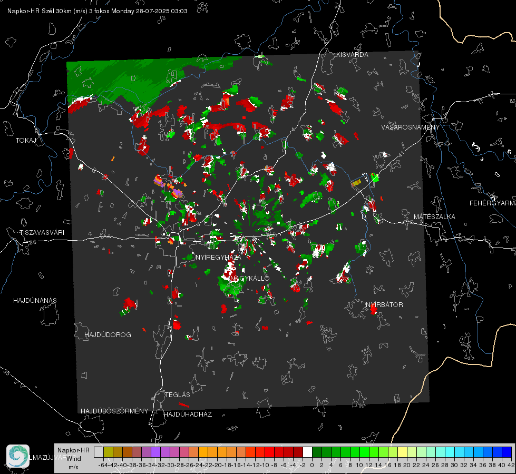Pick the deep blue swatch left of 42
This screenshot has height=474, width=516.
tap(507, 452)
